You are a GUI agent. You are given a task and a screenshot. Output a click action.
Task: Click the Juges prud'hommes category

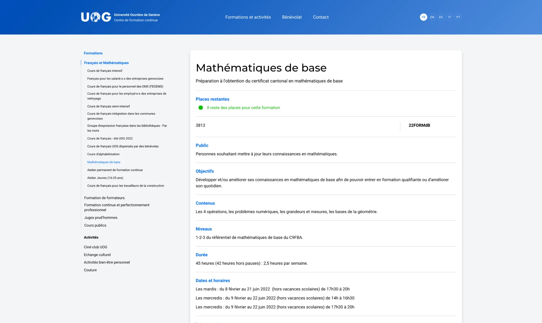tap(101, 218)
